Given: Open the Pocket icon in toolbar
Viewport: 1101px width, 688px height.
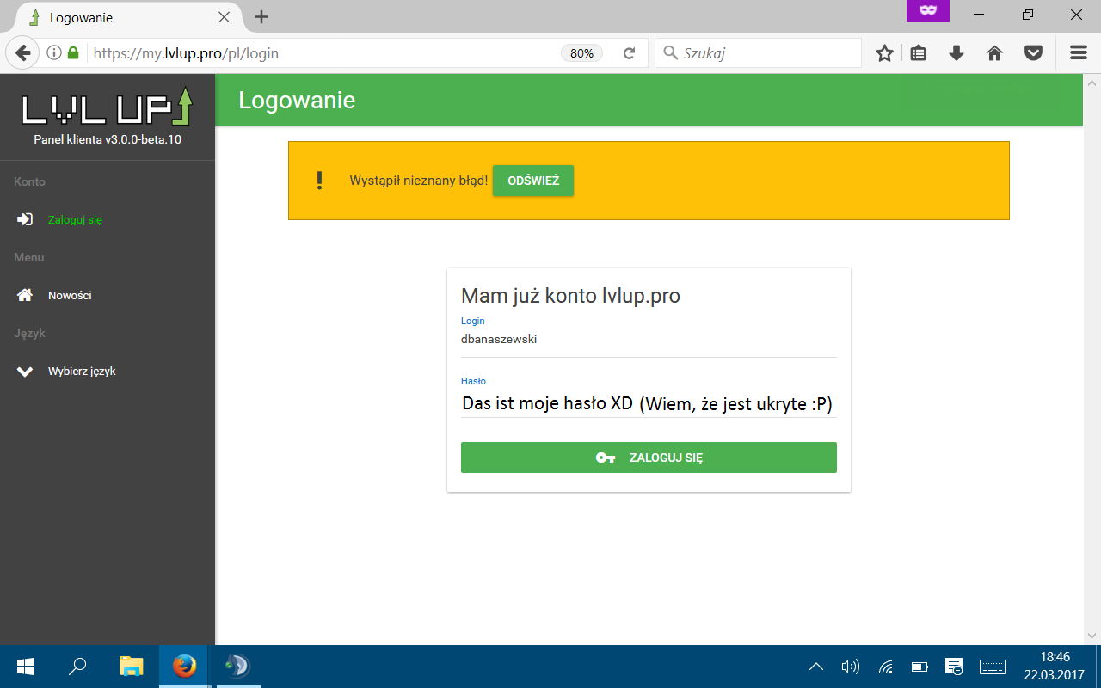Looking at the screenshot, I should tap(1033, 53).
